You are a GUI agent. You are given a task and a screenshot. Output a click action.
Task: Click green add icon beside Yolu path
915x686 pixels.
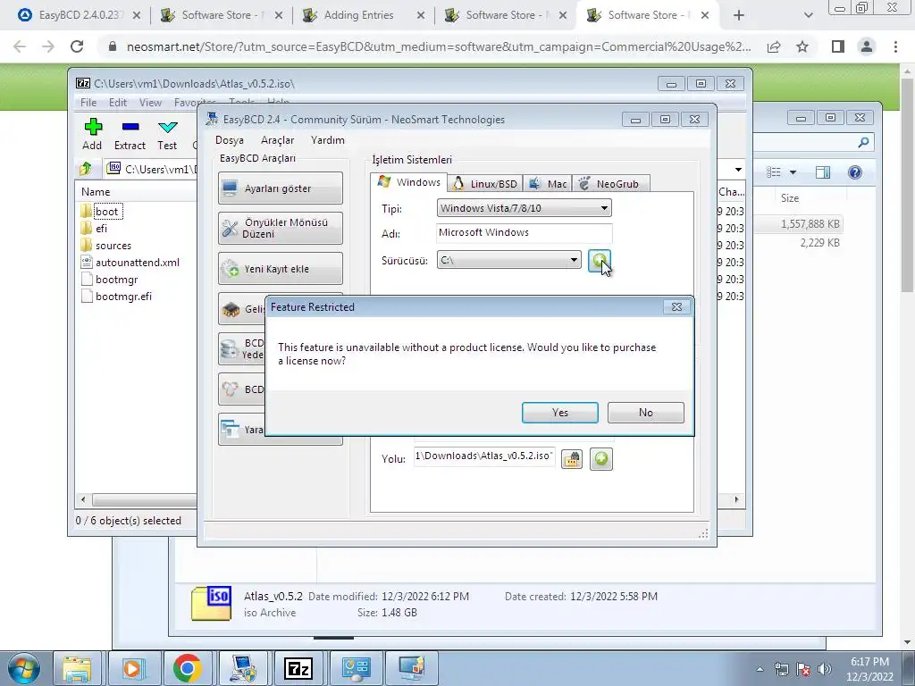click(601, 459)
